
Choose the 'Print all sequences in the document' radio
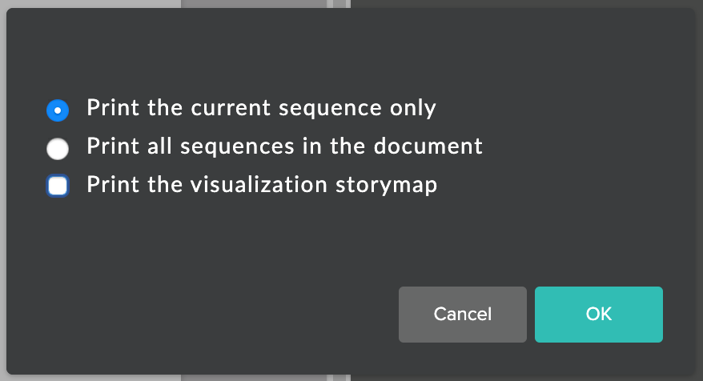(58, 149)
